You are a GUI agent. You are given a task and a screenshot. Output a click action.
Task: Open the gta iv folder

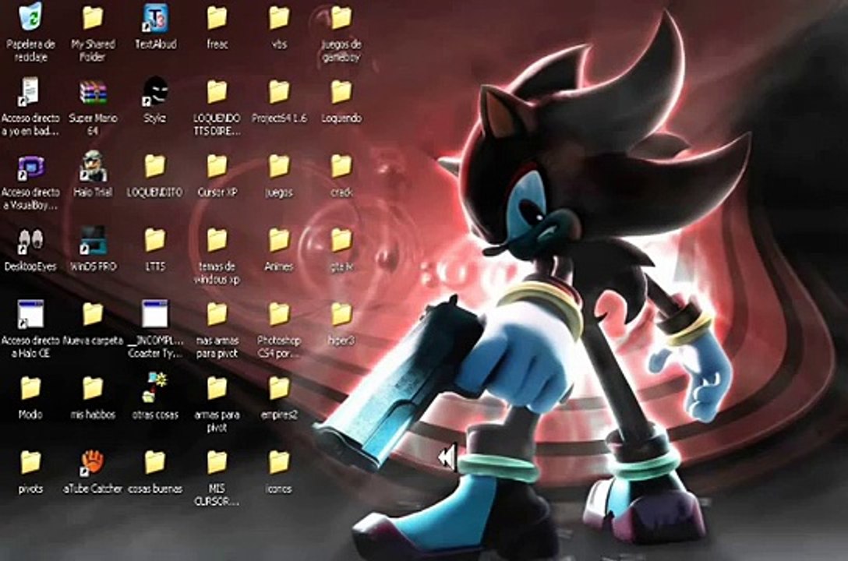tap(341, 239)
